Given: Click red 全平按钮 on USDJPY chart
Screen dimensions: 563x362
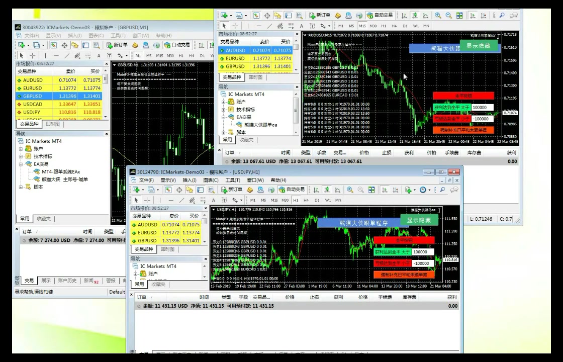Looking at the screenshot, I should pos(404,240).
